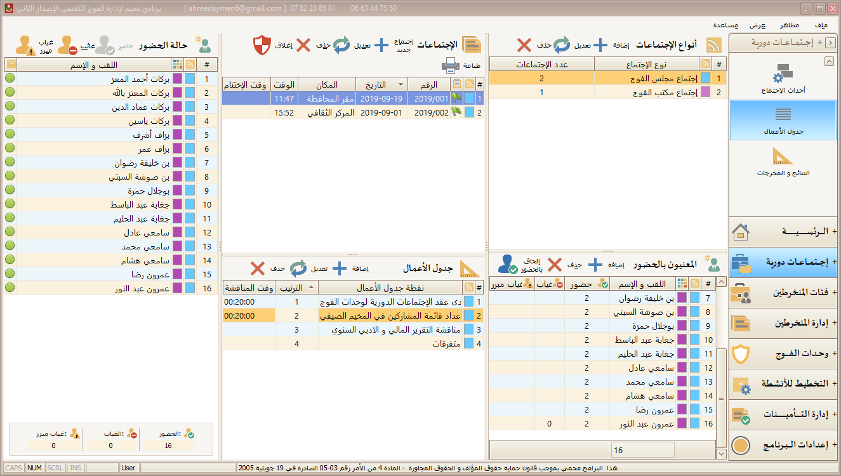Toggle green status circle for بركات أحمد المعز

[x=10, y=79]
